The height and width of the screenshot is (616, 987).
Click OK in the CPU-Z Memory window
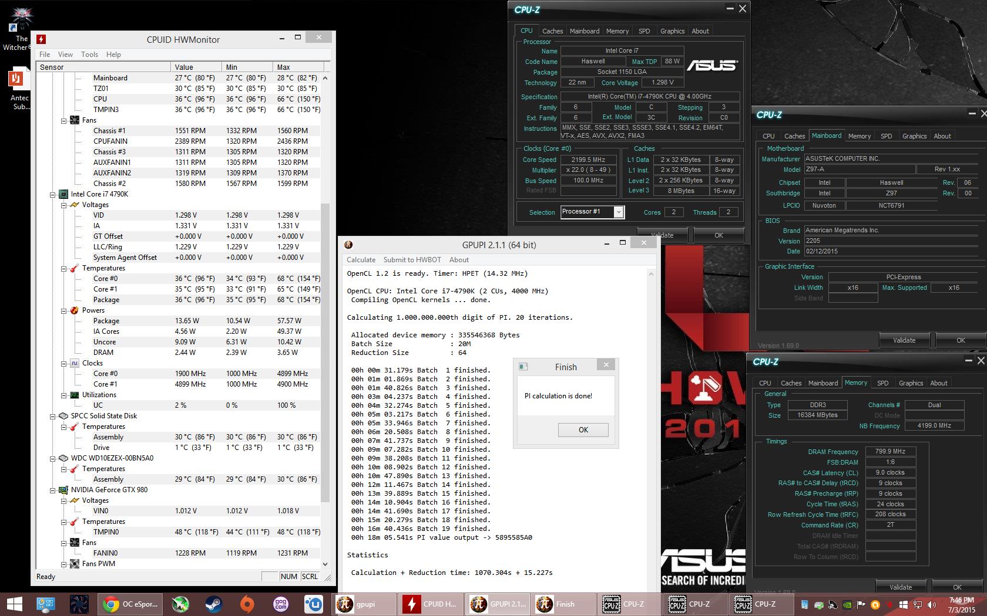957,587
